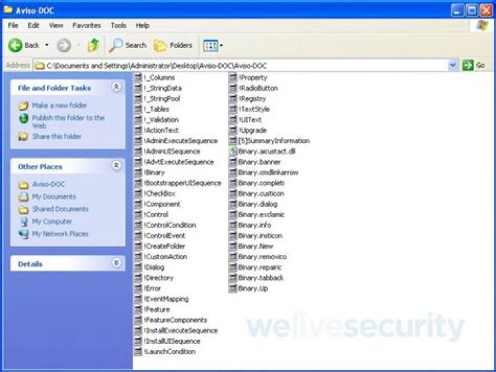Select the !LaunchCondition file
The image size is (496, 372).
click(169, 352)
